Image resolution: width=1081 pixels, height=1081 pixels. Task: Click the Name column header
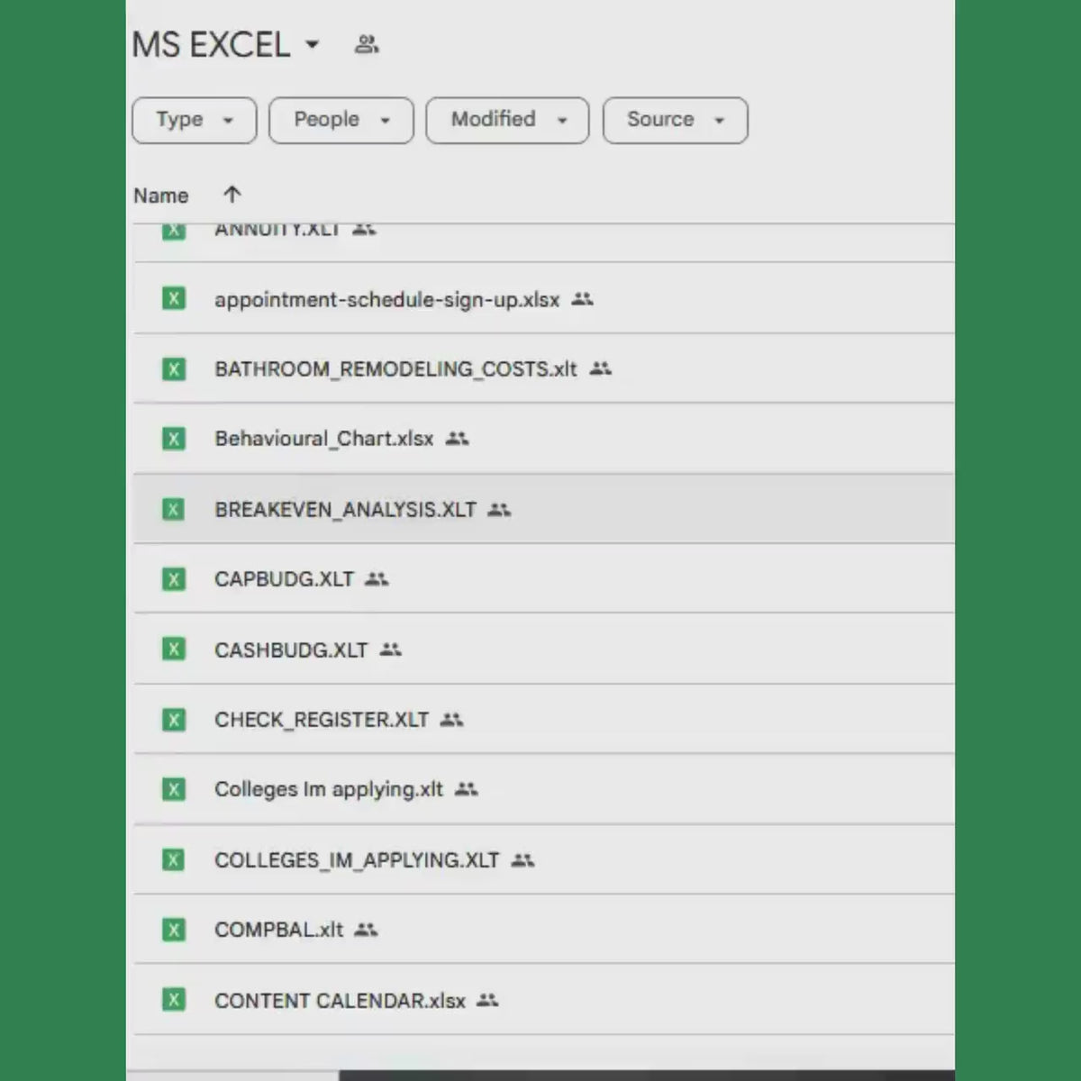161,195
